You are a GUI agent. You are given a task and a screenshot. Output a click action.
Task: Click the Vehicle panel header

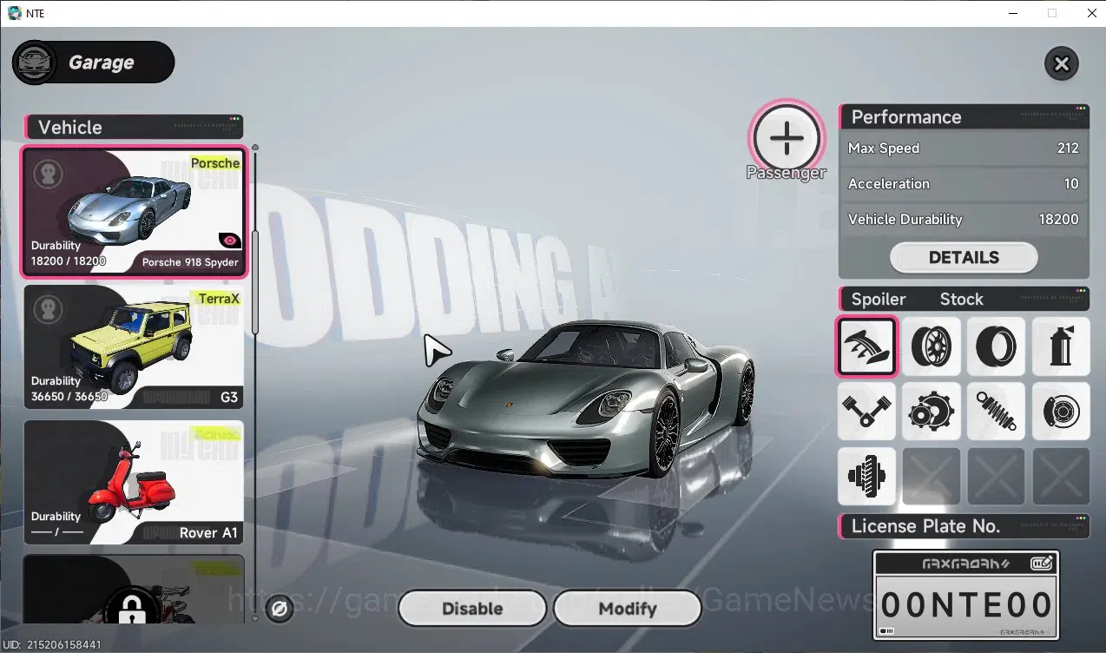tap(135, 127)
